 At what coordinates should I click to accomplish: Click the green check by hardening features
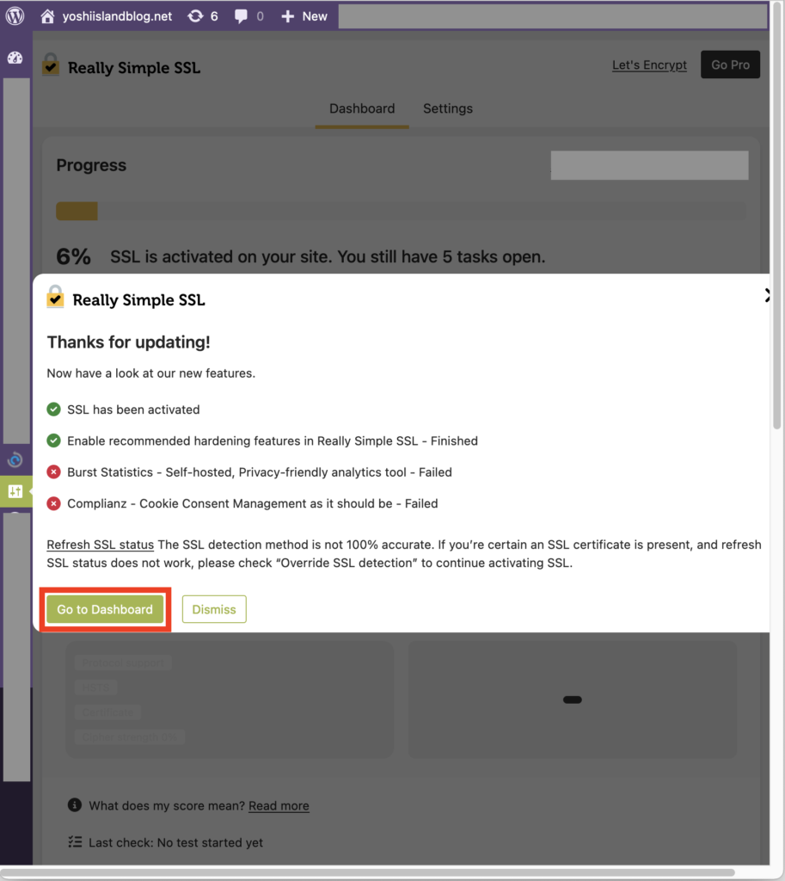[x=54, y=440]
